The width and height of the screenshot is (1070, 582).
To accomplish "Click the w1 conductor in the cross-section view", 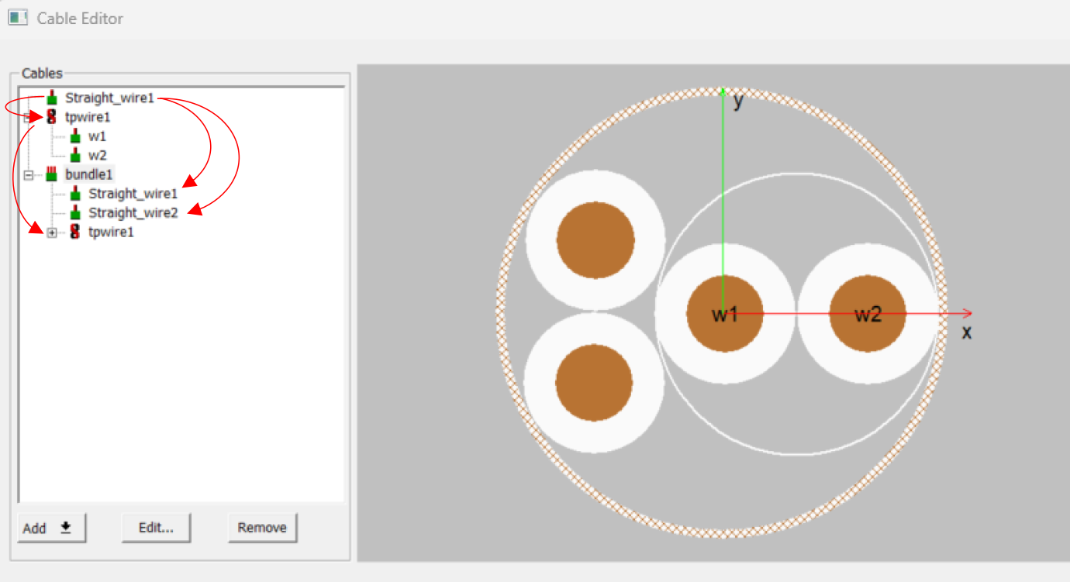I will (725, 312).
